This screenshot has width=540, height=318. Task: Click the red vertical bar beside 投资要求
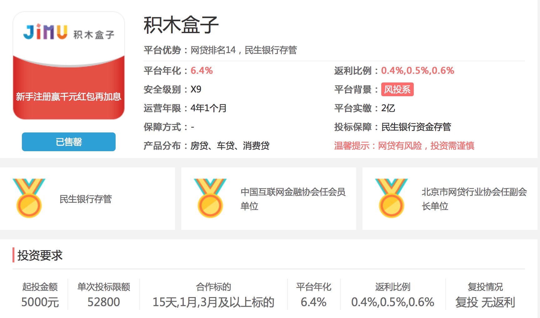(13, 255)
